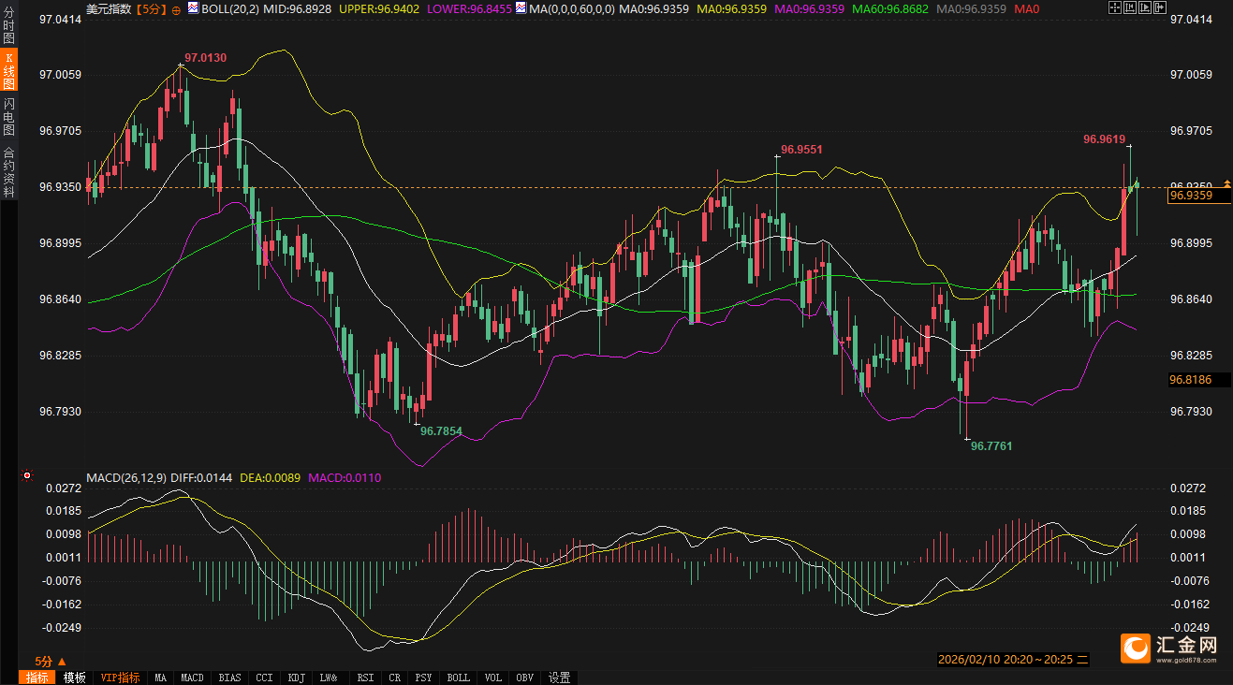Image resolution: width=1233 pixels, height=685 pixels.
Task: Apply the KDJ indicator
Action: (x=297, y=678)
